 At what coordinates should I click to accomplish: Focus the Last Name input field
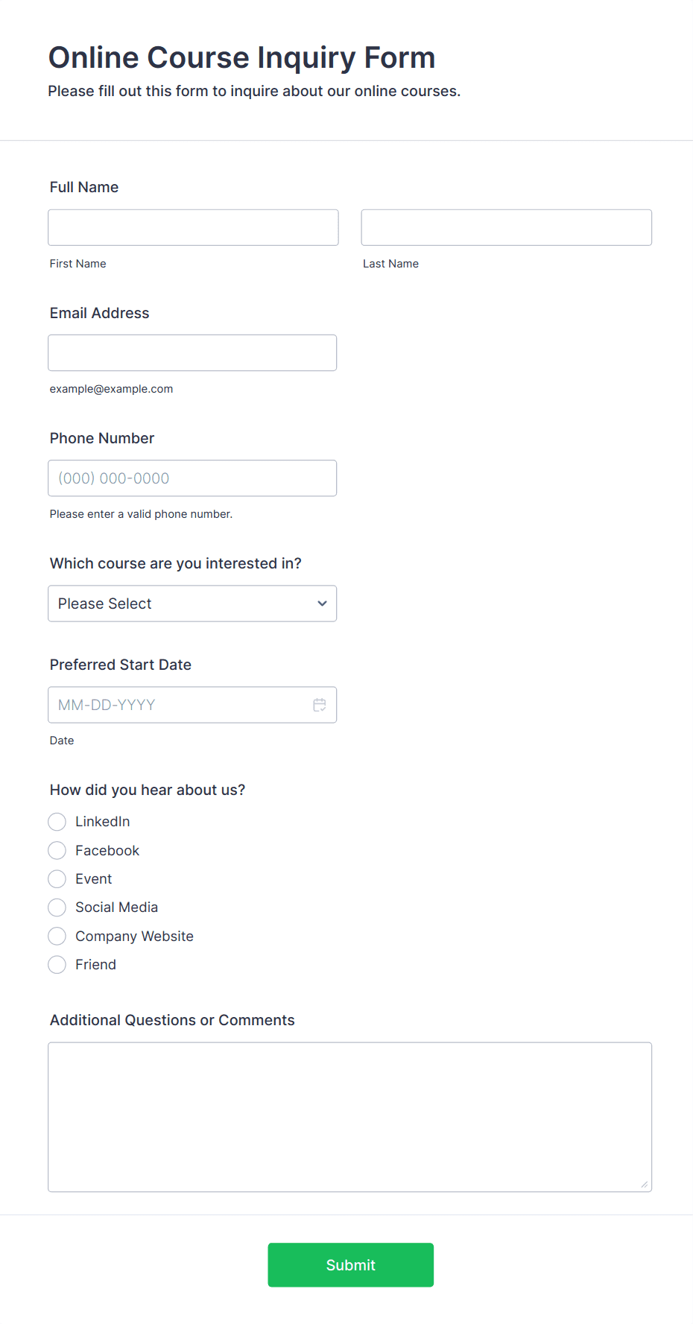coord(507,227)
